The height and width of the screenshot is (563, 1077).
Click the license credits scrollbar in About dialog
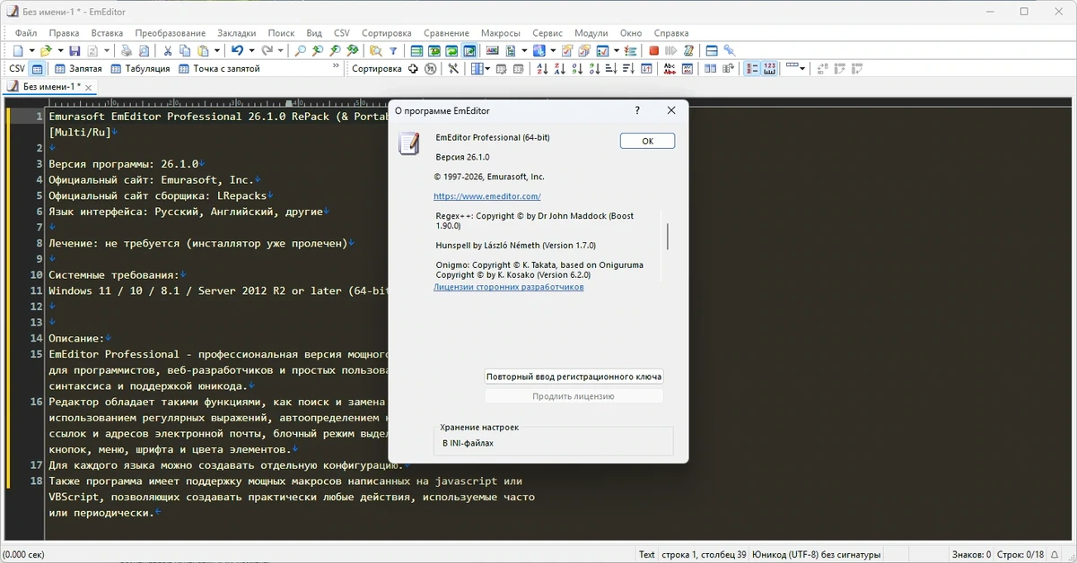(667, 235)
